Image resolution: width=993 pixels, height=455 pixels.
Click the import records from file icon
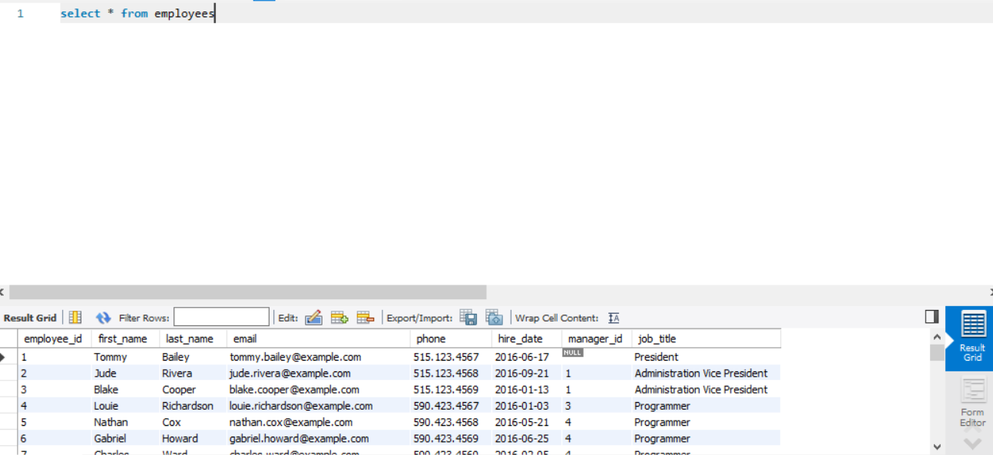click(x=494, y=317)
